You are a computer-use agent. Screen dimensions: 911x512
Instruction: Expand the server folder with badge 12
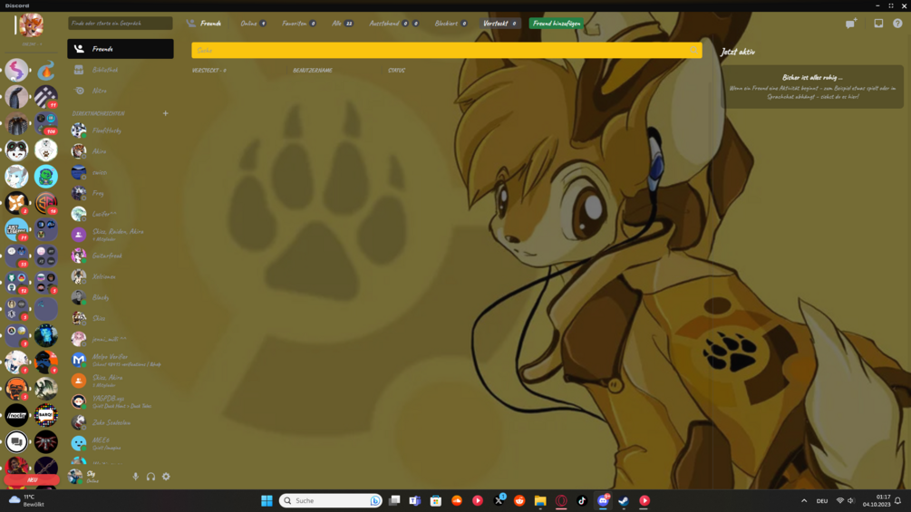[16, 283]
